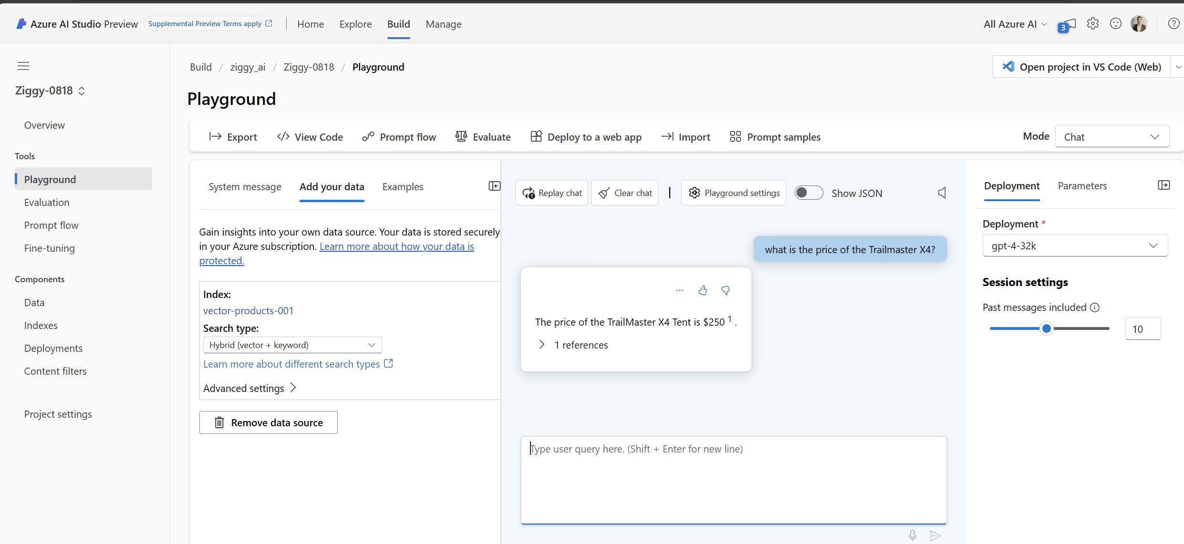
Task: Open the gpt-4-32k deployment dropdown
Action: (x=1075, y=246)
